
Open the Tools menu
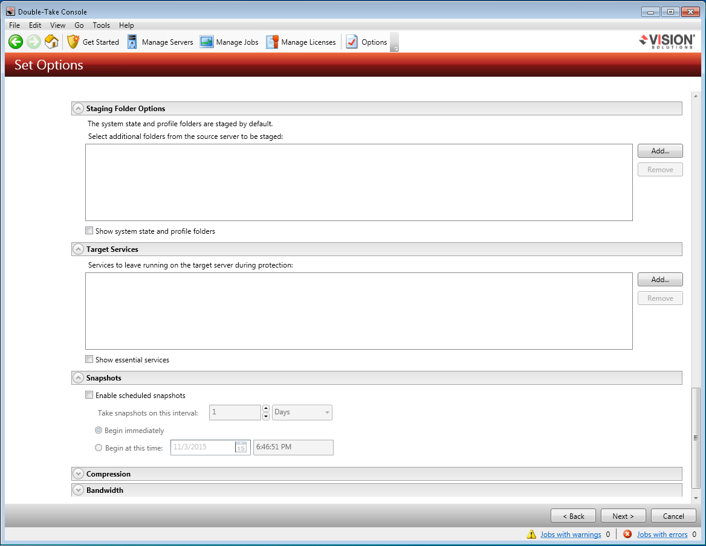pyautogui.click(x=101, y=25)
